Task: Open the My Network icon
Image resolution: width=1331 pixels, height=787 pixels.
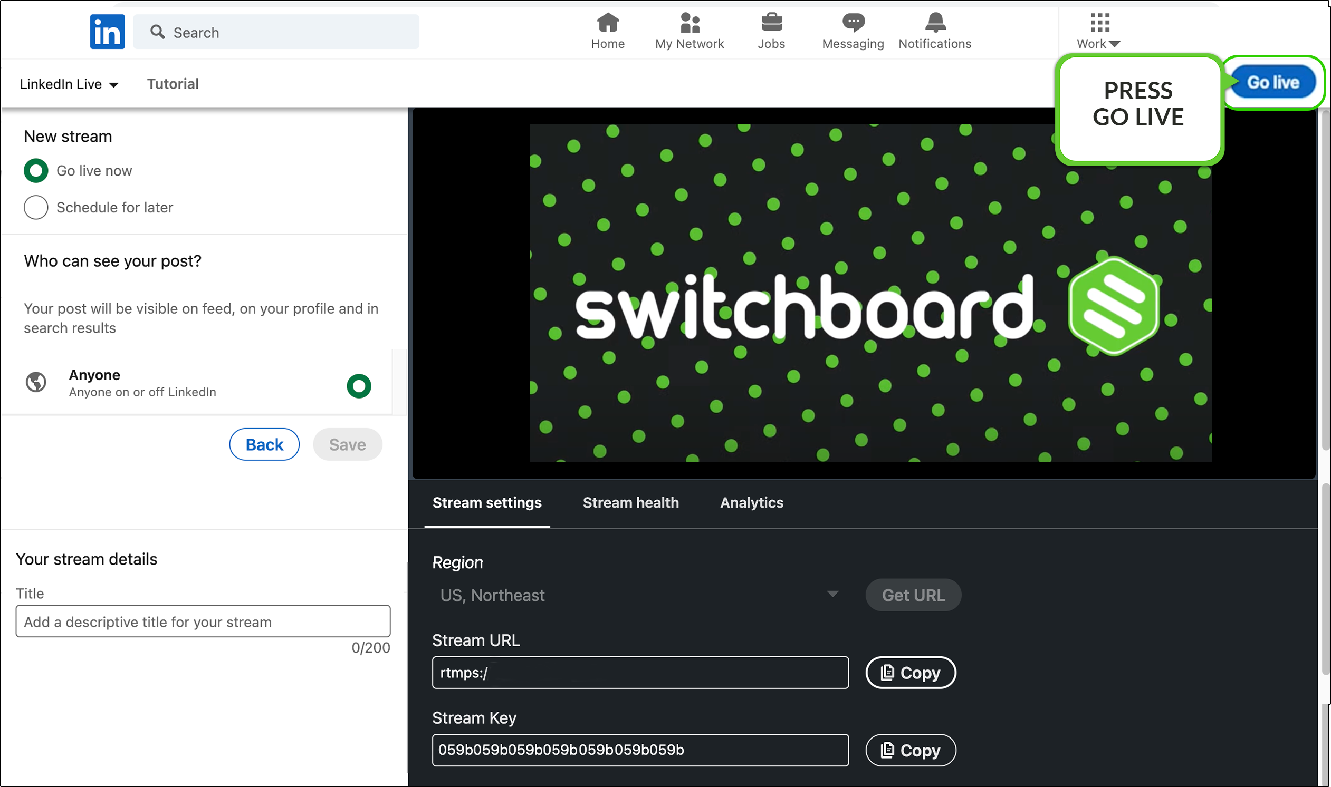Action: [x=690, y=22]
